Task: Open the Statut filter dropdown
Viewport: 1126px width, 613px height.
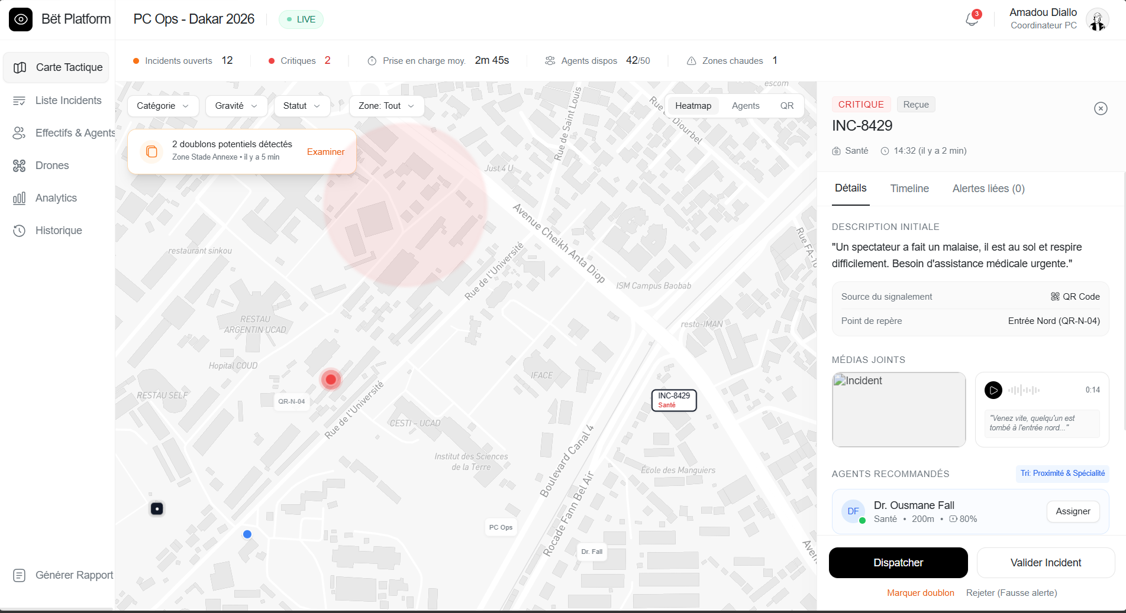Action: [x=302, y=106]
